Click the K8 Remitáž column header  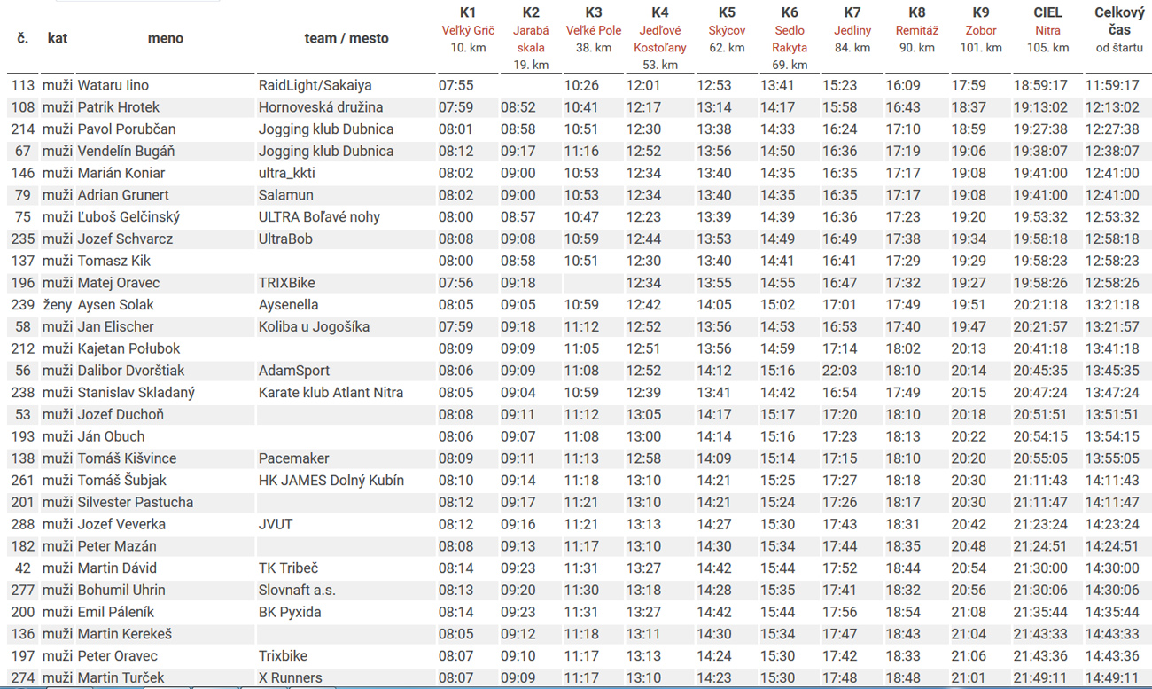(917, 30)
